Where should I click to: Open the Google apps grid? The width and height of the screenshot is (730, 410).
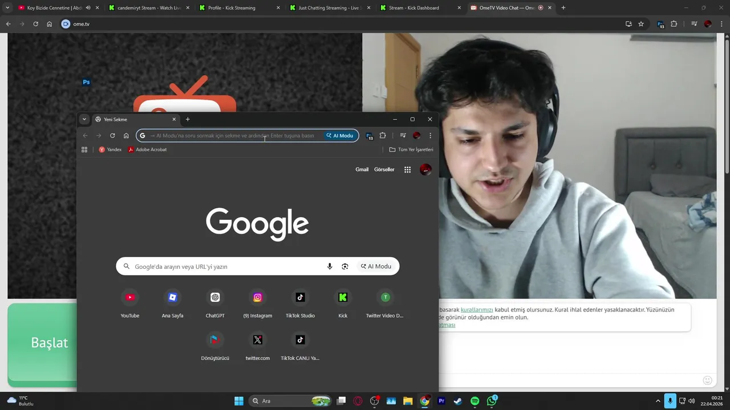click(407, 170)
